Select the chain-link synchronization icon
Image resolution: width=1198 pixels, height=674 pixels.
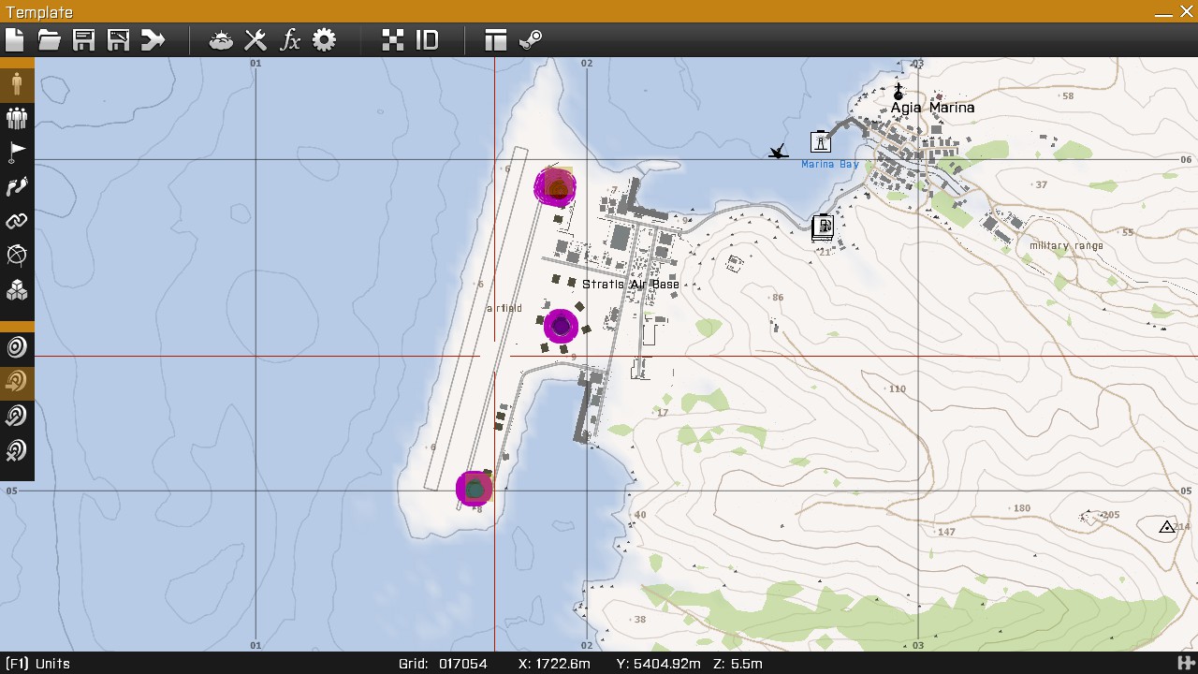point(17,222)
